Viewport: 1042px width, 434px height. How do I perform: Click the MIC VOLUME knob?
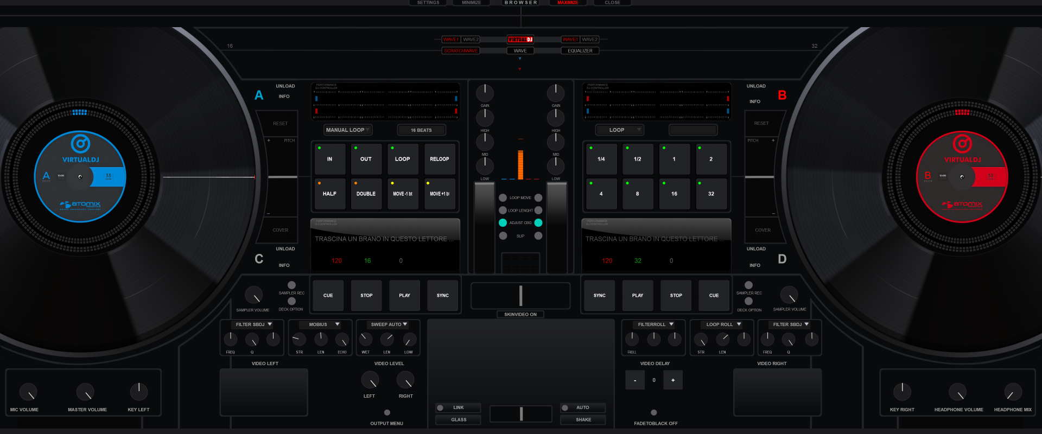click(28, 391)
